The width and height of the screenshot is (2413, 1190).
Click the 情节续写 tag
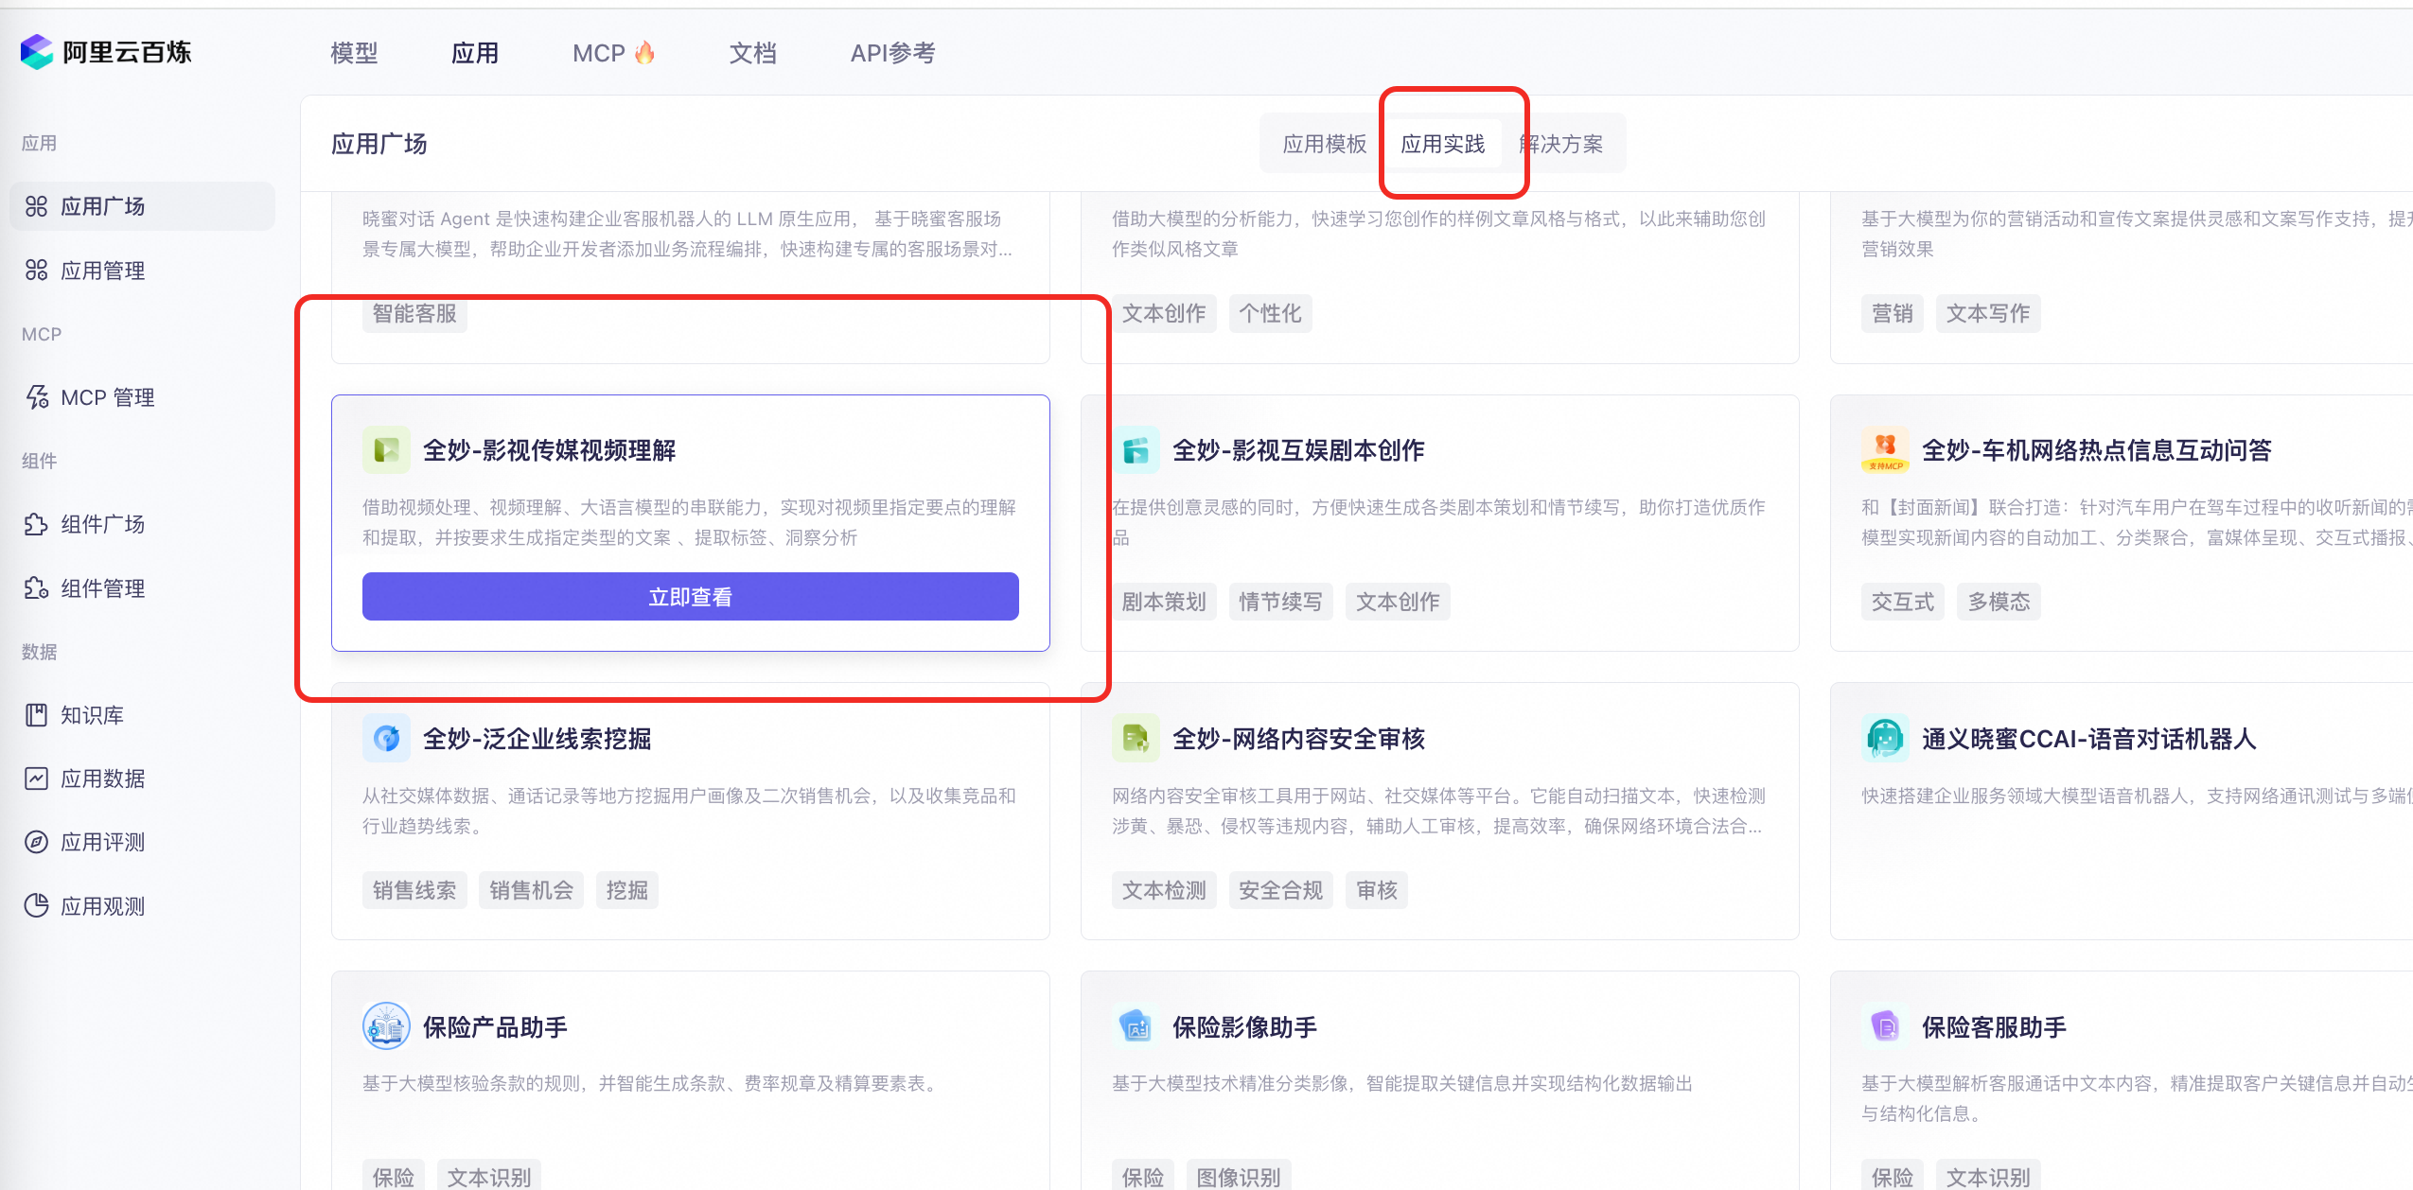tap(1280, 602)
